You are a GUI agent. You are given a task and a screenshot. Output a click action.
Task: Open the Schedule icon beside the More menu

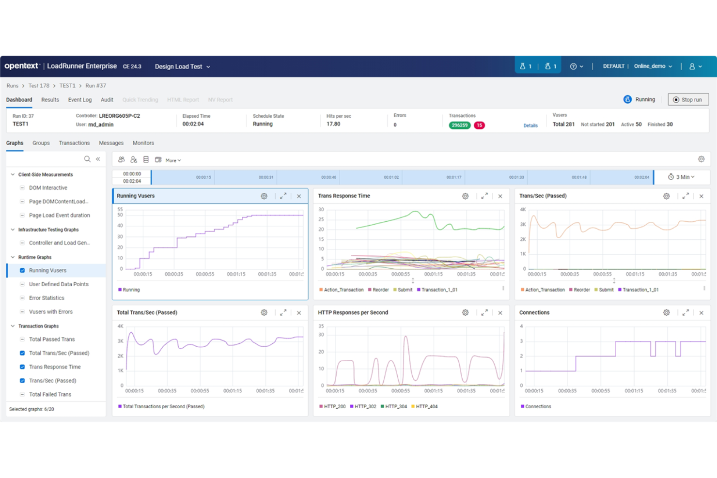point(158,159)
